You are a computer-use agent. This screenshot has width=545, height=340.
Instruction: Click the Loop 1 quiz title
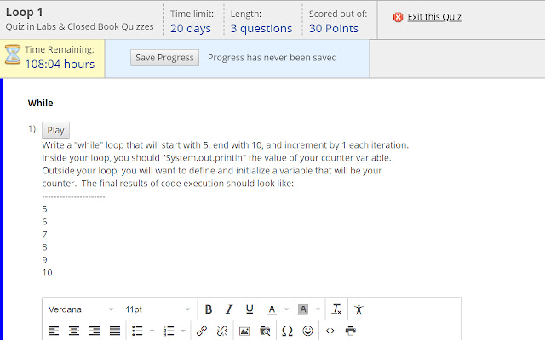(x=25, y=13)
